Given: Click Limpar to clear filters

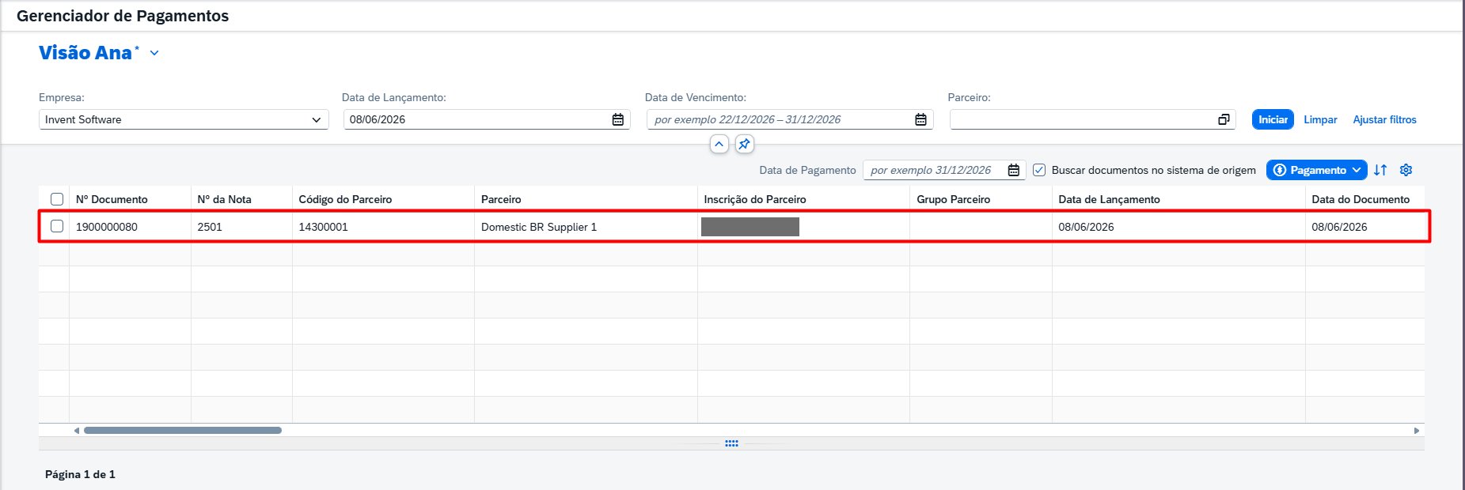Looking at the screenshot, I should pos(1320,119).
